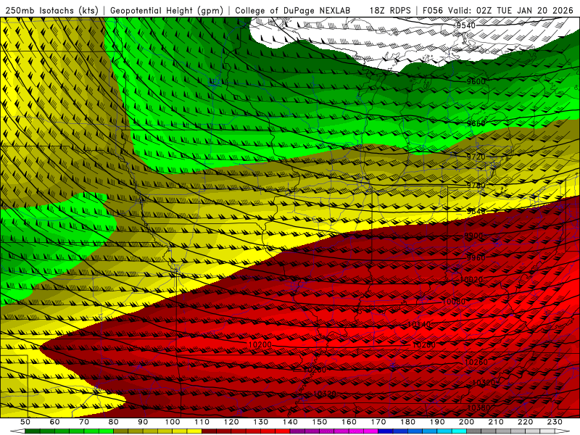580x435 pixels.
Task: Click the 9840 contour label
Action: (x=476, y=211)
